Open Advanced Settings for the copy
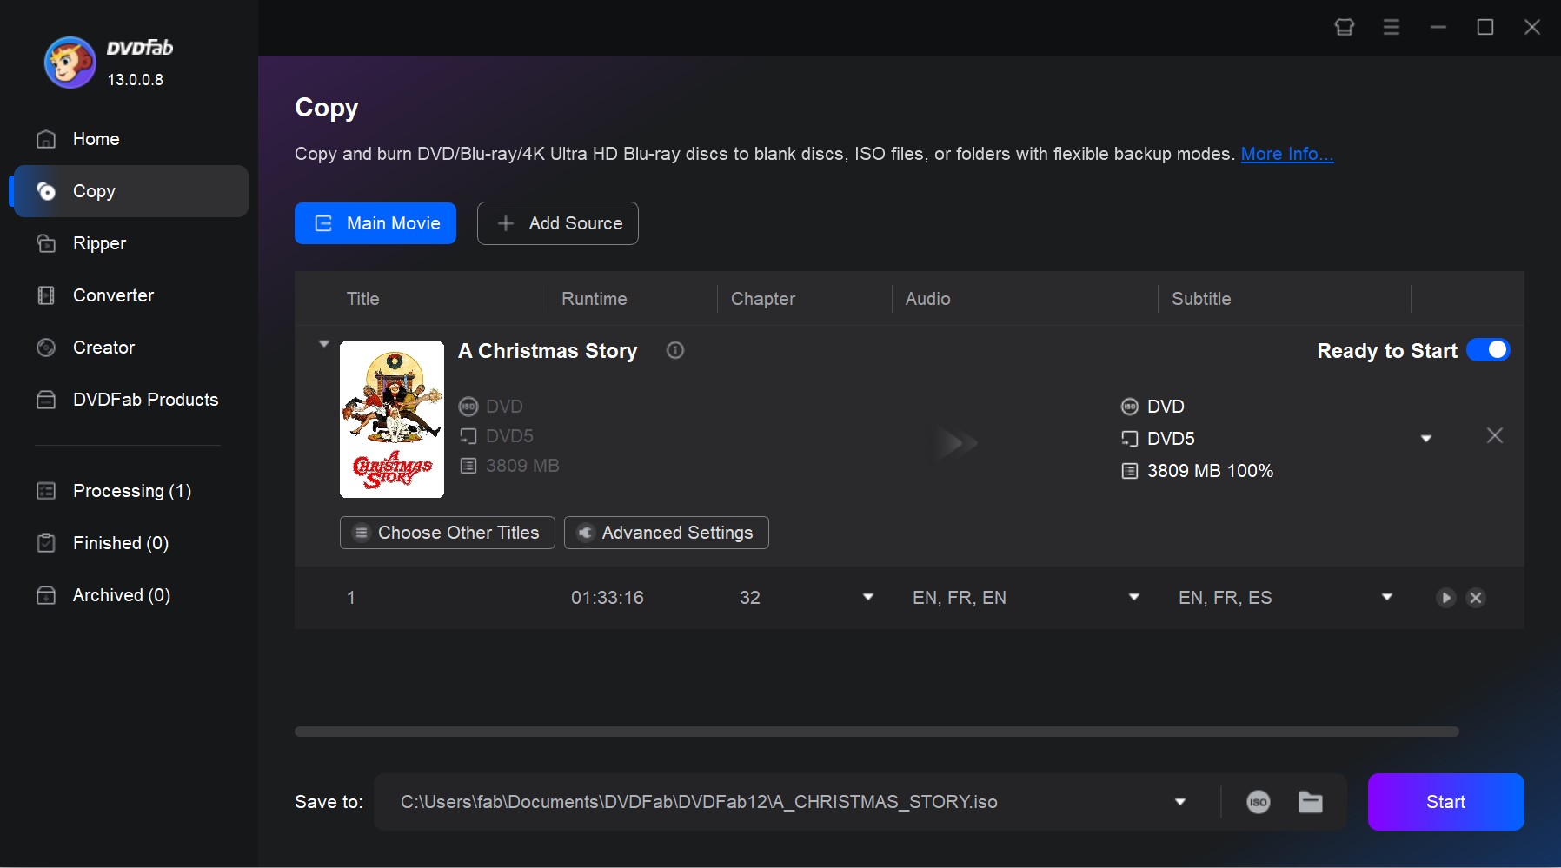Image resolution: width=1561 pixels, height=868 pixels. coord(666,533)
